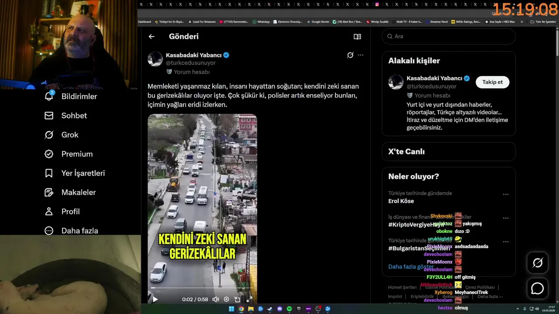
Task: Open Windows Start menu
Action: click(x=231, y=309)
